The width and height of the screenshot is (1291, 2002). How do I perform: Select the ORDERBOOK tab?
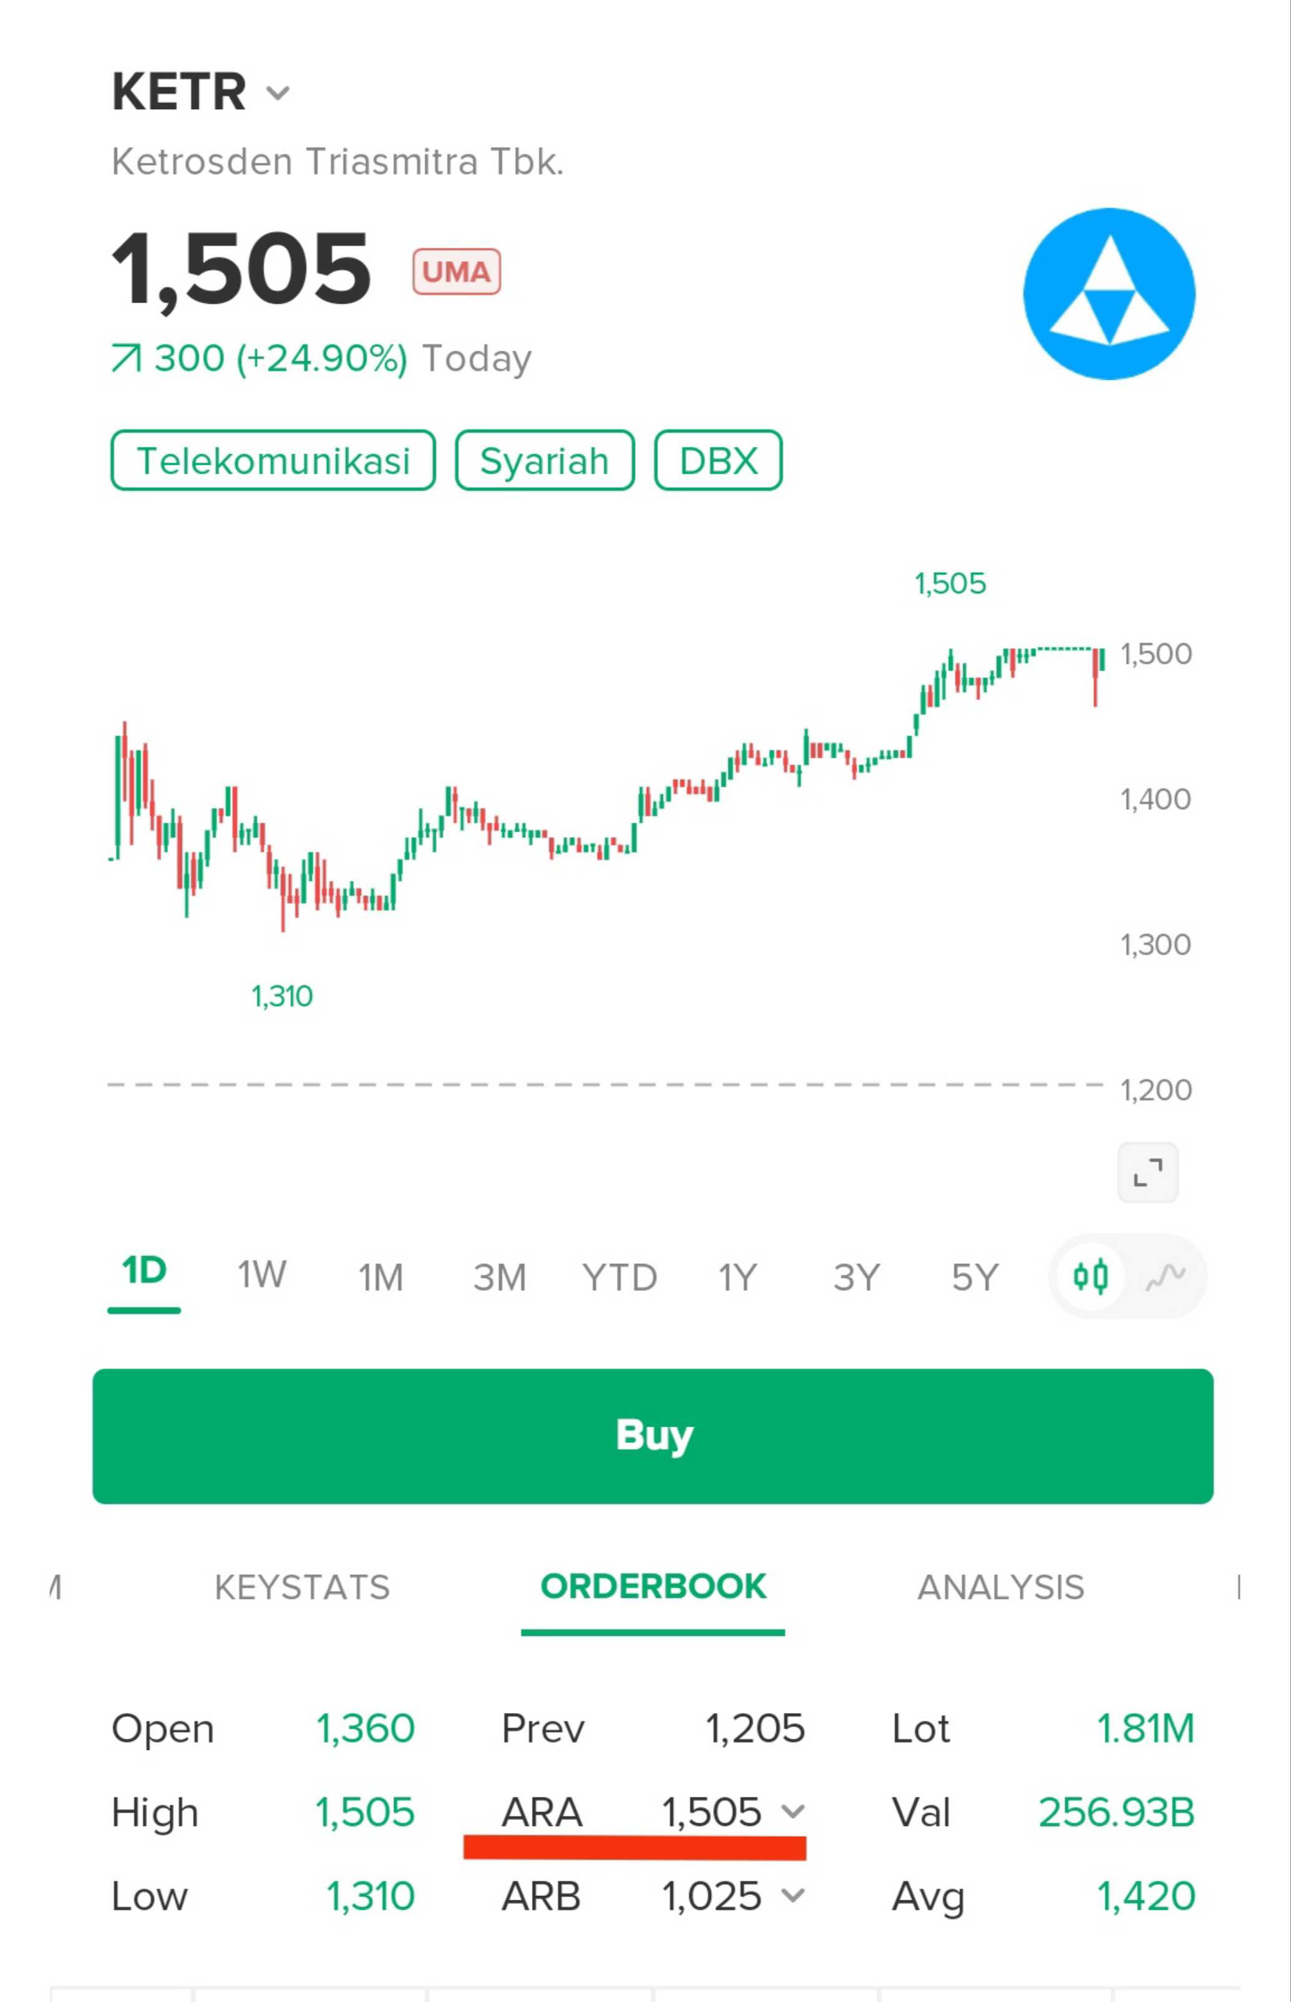click(653, 1587)
